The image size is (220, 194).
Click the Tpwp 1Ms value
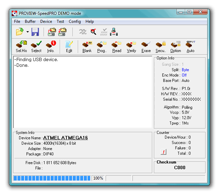coord(185,123)
